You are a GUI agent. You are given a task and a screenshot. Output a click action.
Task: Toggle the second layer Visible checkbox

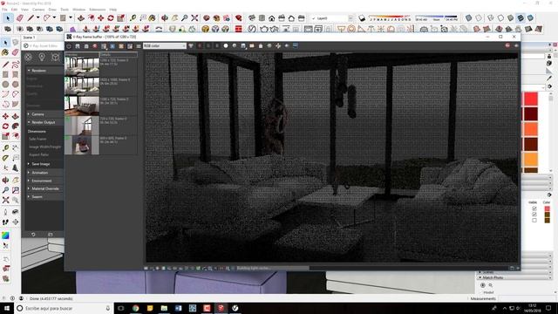coord(534,215)
